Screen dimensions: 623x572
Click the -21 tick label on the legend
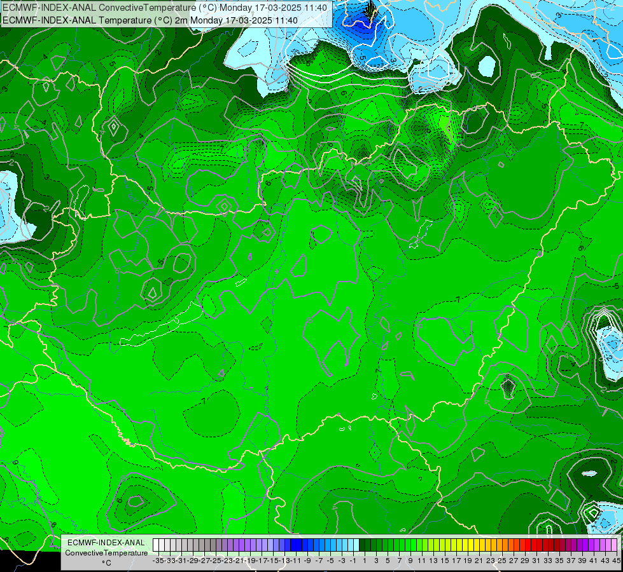pyautogui.click(x=239, y=561)
